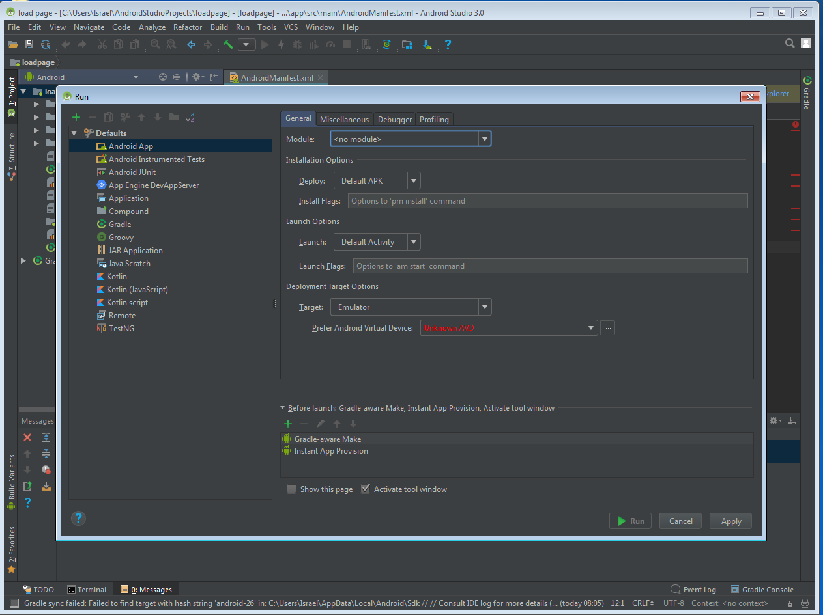Click the ellipsis button beside the AVD dropdown
Viewport: 823px width, 615px height.
pos(608,328)
